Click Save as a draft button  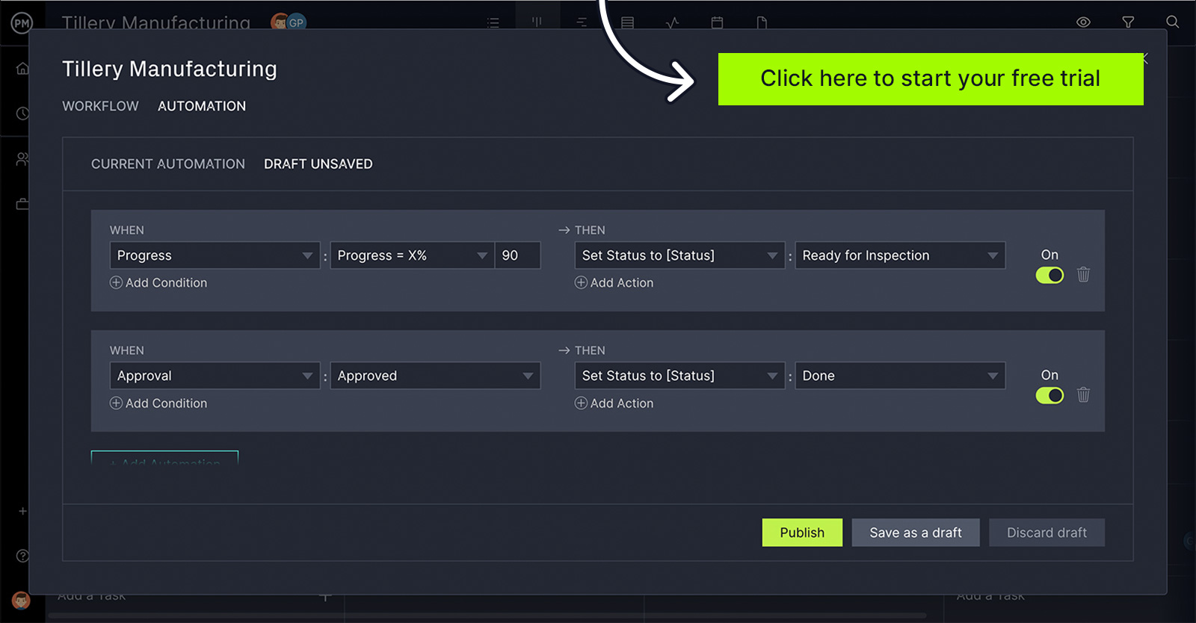(916, 533)
